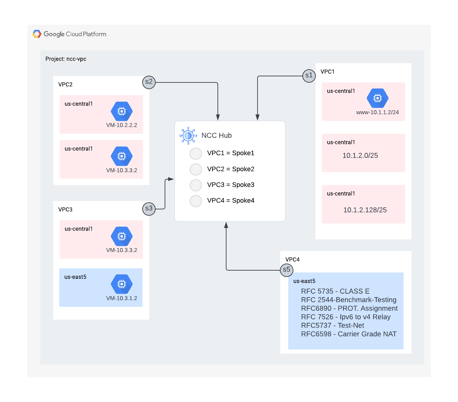
Task: Click the RFC 5735 - CLASS E line
Action: coord(335,291)
